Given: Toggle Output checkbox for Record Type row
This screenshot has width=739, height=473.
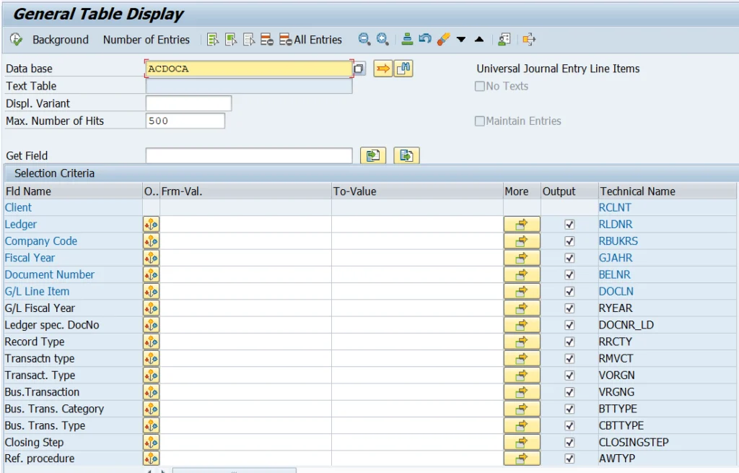Looking at the screenshot, I should 569,342.
